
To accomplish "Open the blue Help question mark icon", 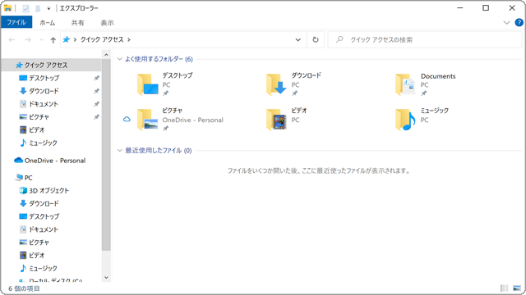I will click(x=519, y=22).
